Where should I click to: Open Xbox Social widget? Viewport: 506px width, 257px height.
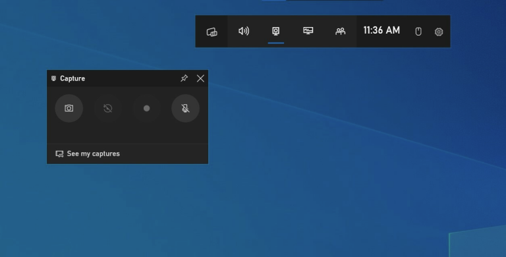click(x=341, y=31)
